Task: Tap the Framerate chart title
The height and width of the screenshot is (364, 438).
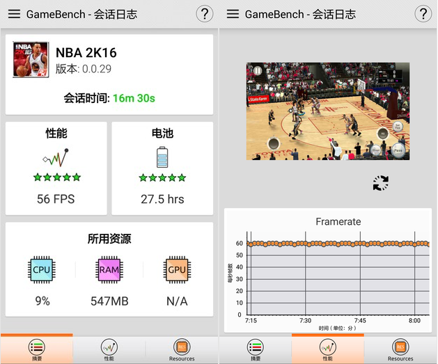Action: pos(338,221)
